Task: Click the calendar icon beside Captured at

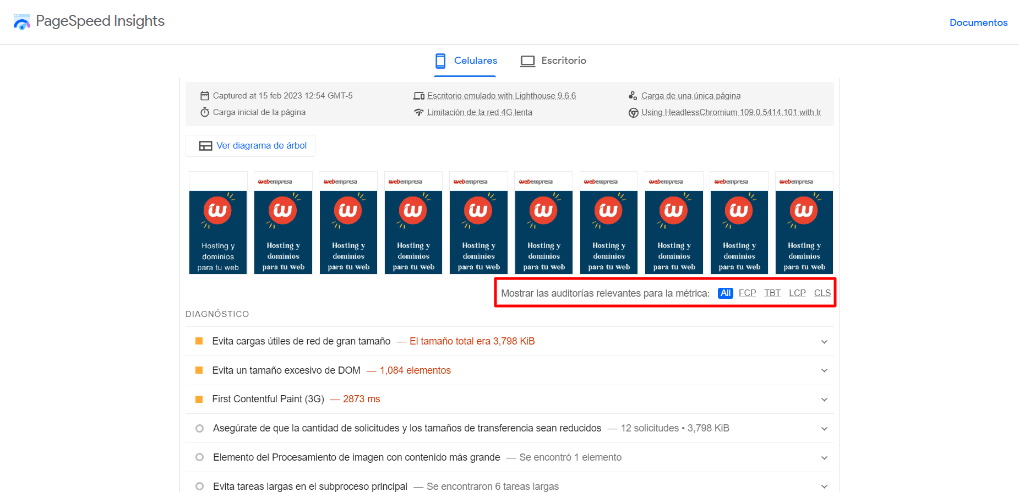Action: pyautogui.click(x=205, y=96)
